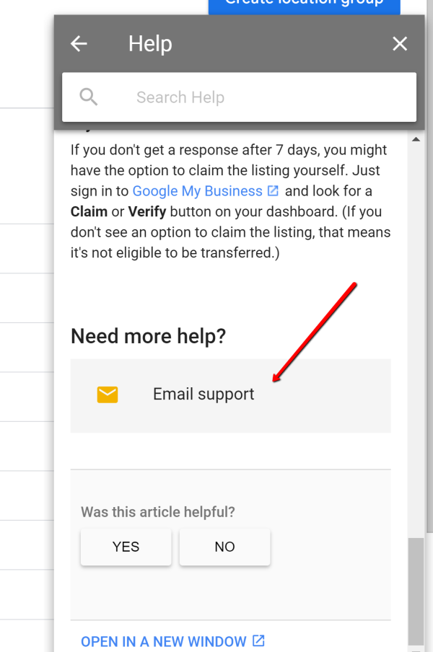Close the Help panel with the X

point(400,44)
